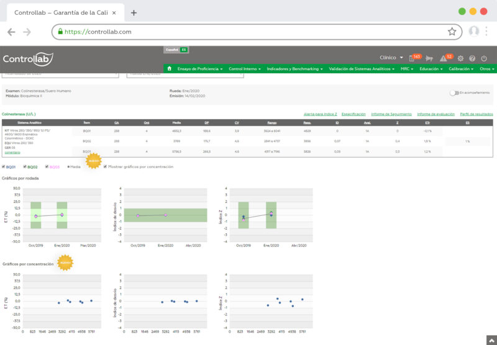View the warning alerts with badge 52
This screenshot has width=497, height=345.
[443, 58]
